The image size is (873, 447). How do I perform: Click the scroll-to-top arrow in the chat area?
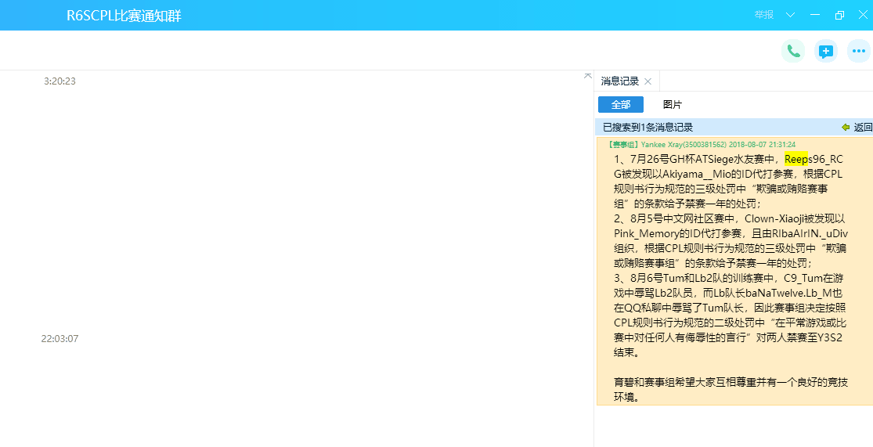click(587, 76)
